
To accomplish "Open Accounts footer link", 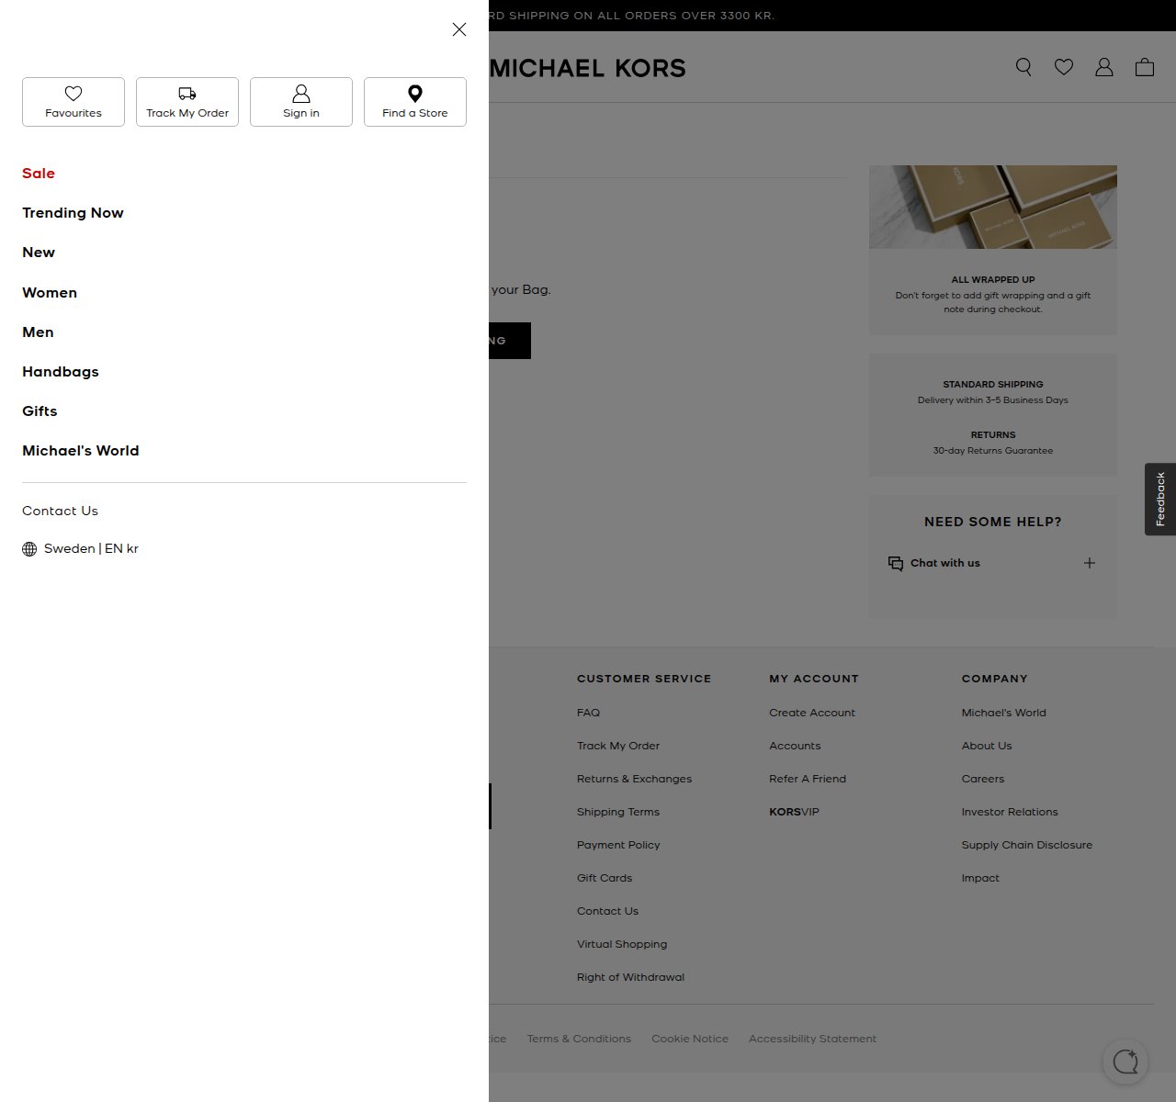I will pyautogui.click(x=795, y=746).
